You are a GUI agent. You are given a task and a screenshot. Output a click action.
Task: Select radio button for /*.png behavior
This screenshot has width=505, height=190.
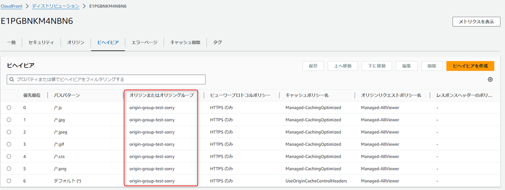tap(9, 168)
